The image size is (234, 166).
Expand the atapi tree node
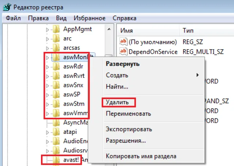coord(48,133)
